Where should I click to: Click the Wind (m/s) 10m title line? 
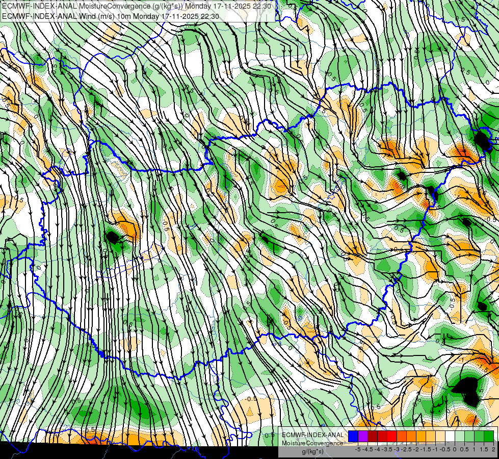coord(111,16)
